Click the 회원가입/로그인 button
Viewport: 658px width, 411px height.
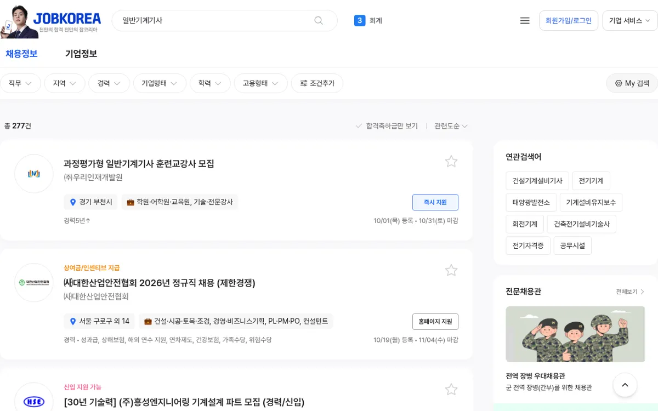tap(569, 21)
